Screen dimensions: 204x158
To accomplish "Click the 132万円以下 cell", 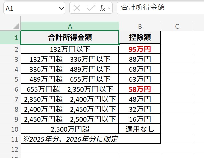I will 70,49.
